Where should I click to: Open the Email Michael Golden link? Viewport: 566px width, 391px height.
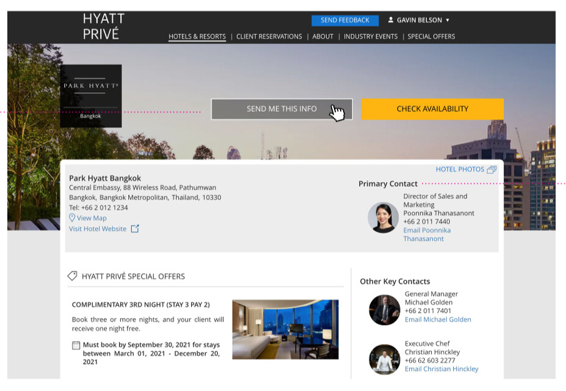[438, 320]
